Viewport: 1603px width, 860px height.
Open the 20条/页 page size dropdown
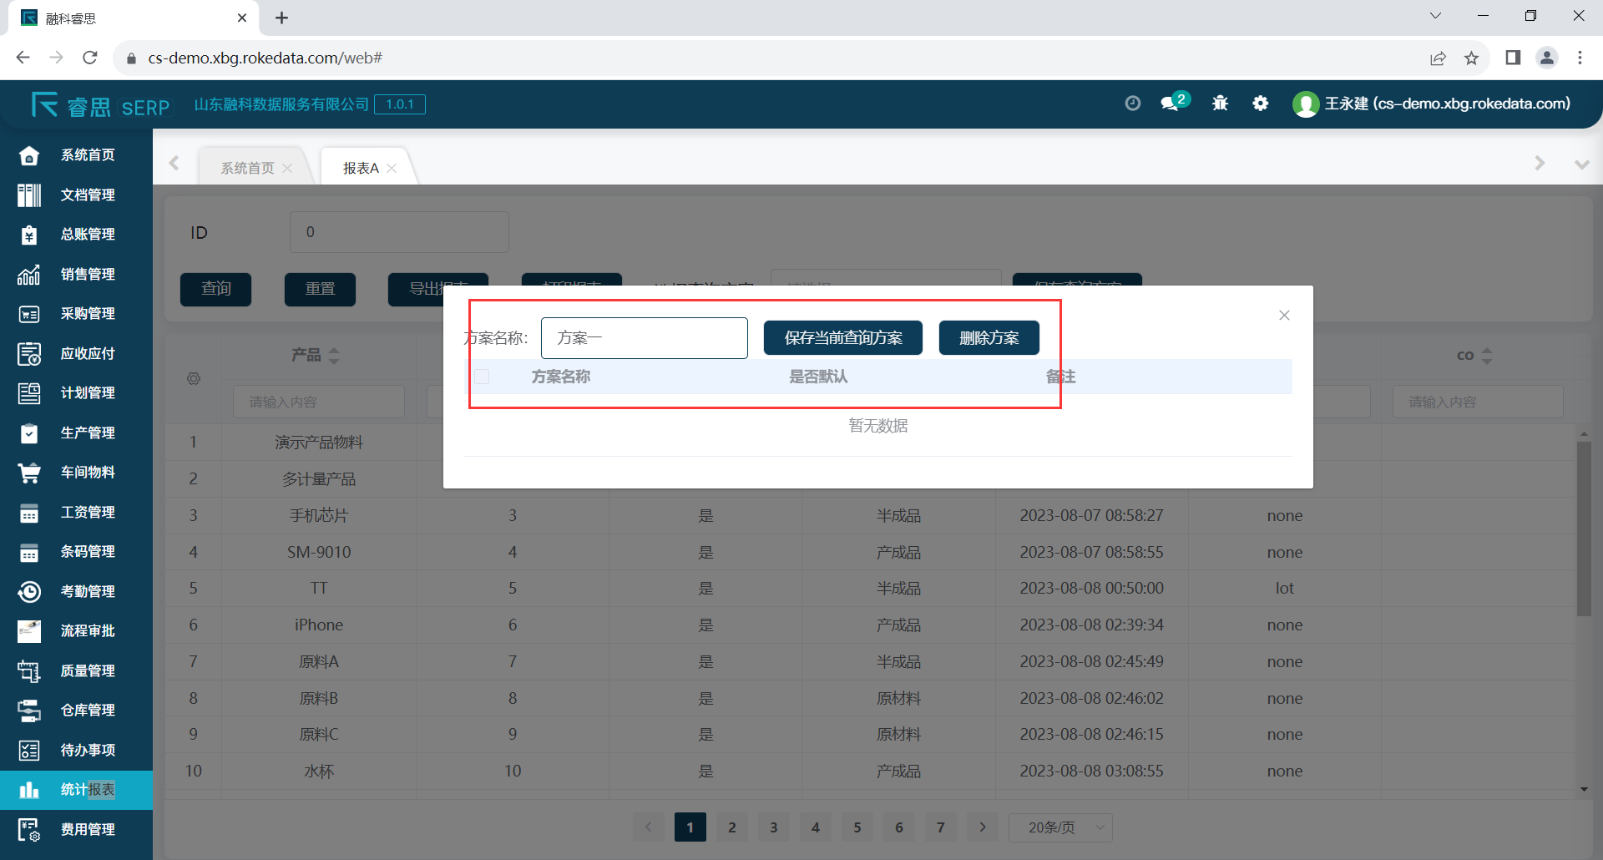point(1060,827)
